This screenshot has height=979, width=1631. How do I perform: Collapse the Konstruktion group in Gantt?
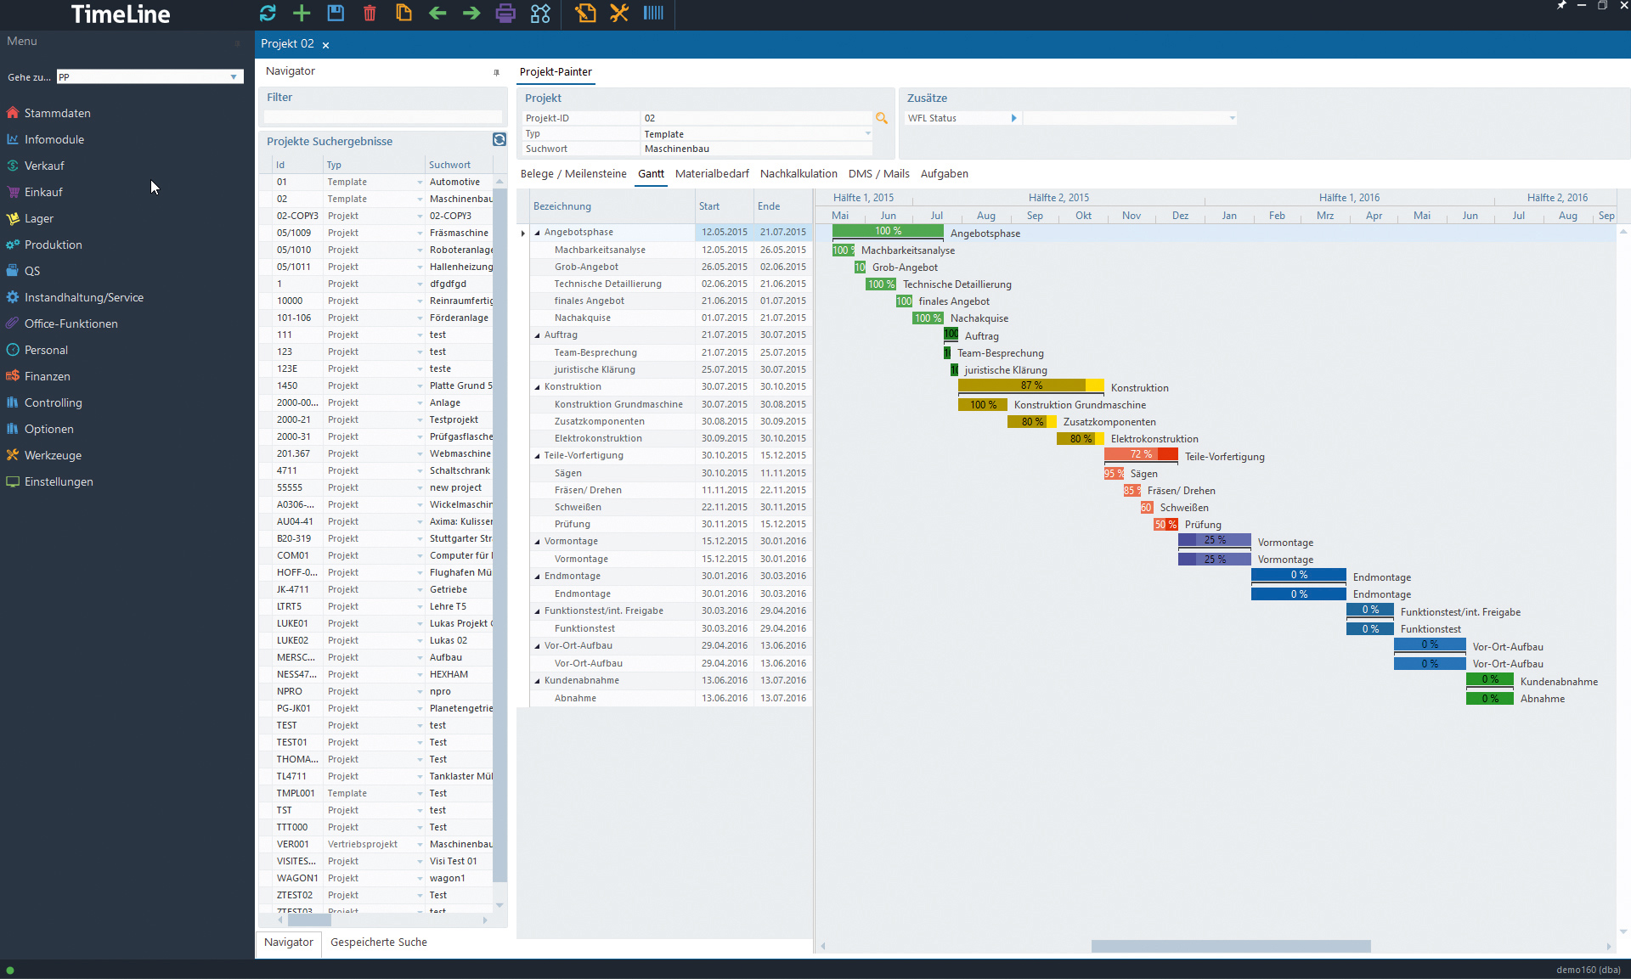pos(537,387)
